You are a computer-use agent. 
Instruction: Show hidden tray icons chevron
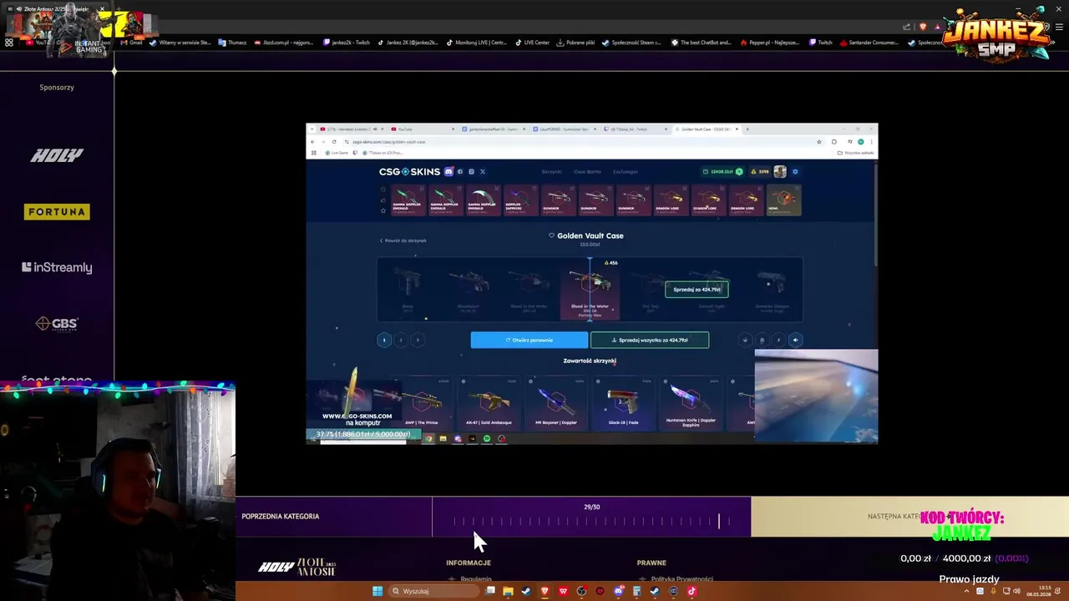click(967, 591)
